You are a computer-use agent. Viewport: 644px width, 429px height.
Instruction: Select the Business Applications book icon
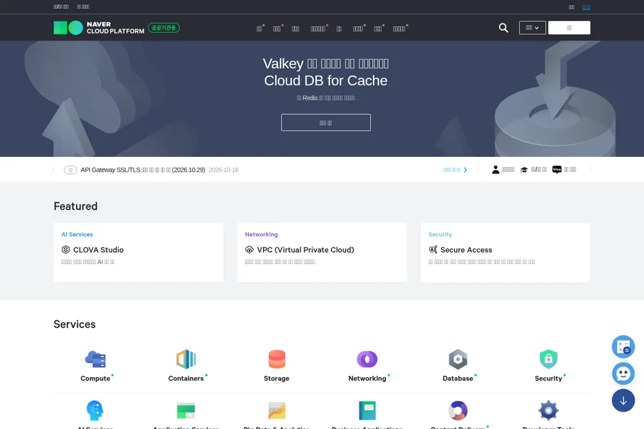(367, 410)
